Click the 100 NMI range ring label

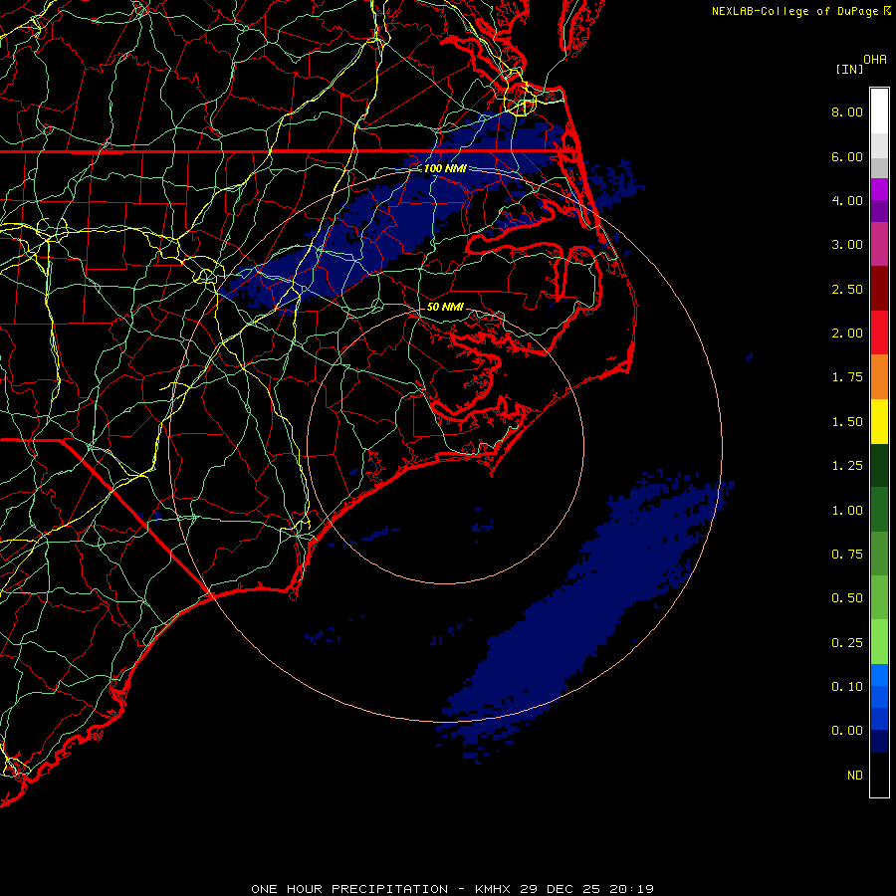pyautogui.click(x=445, y=168)
